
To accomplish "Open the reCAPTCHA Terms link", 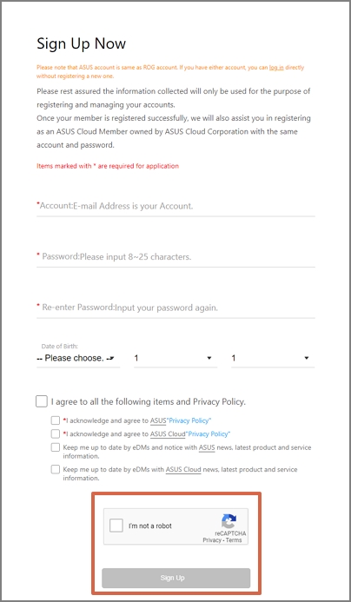I will (234, 539).
